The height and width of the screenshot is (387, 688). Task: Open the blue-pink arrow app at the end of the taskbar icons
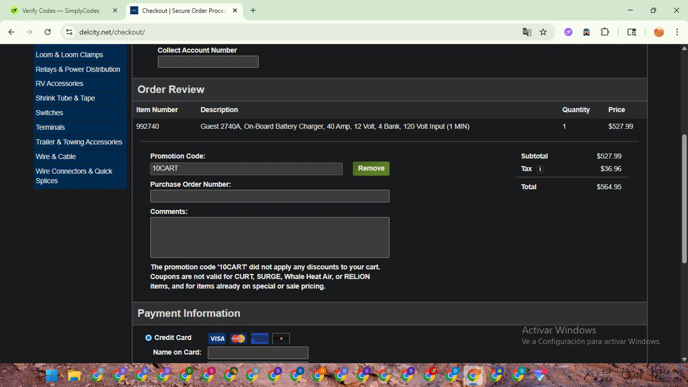pyautogui.click(x=541, y=375)
